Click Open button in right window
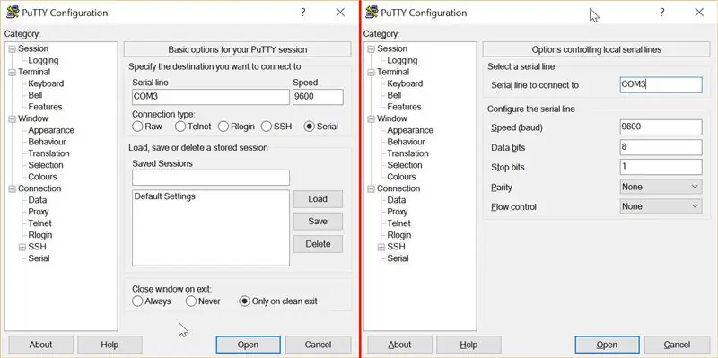This screenshot has width=718, height=358. pos(608,345)
